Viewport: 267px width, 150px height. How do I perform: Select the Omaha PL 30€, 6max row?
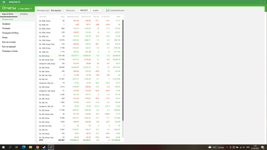pyautogui.click(x=80, y=91)
